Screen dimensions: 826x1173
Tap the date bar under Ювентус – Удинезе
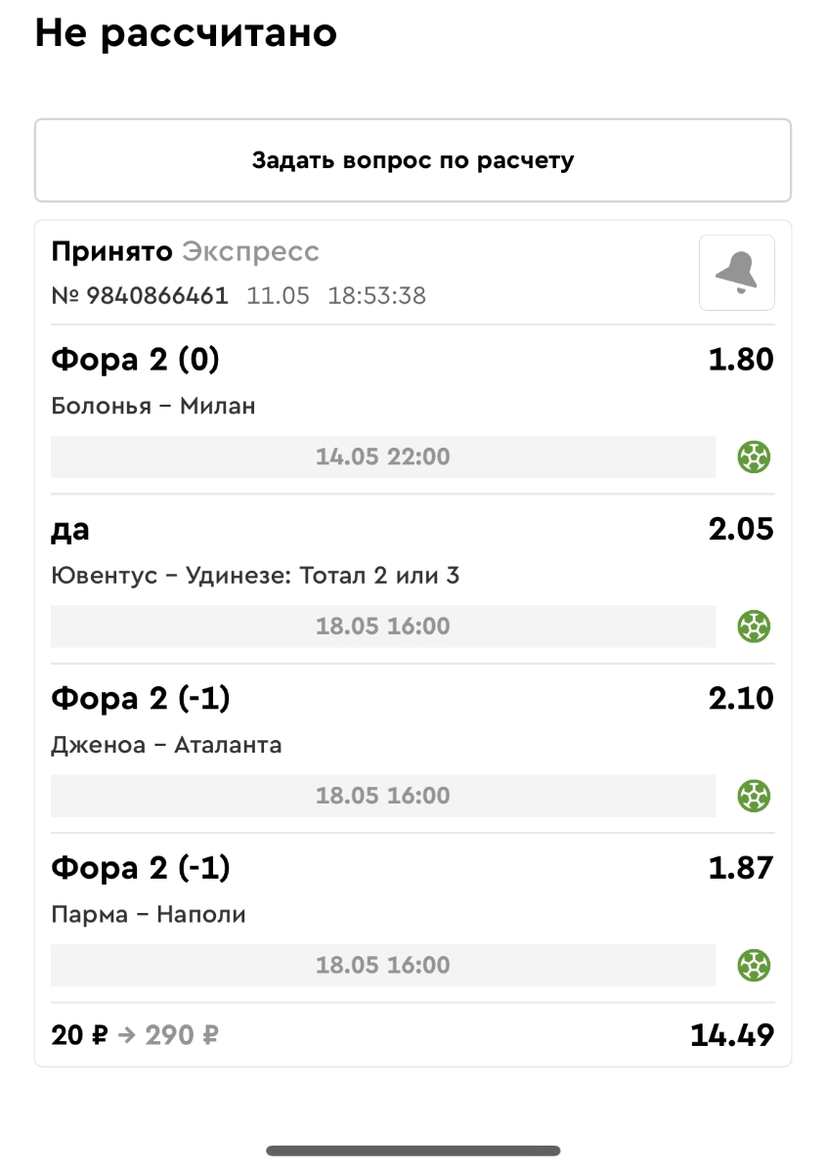click(x=382, y=626)
